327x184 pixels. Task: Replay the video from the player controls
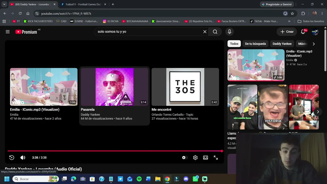(x=12, y=158)
